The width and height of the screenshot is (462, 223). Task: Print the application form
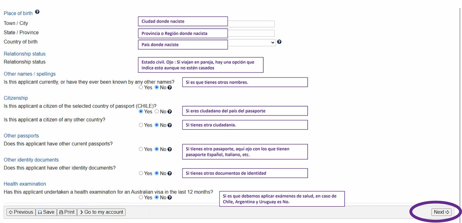pos(67,212)
